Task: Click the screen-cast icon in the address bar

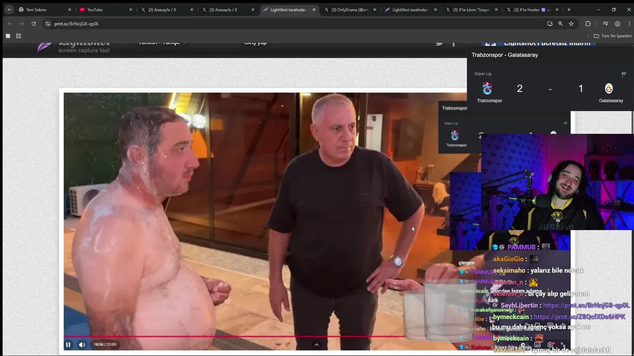Action: tap(550, 24)
